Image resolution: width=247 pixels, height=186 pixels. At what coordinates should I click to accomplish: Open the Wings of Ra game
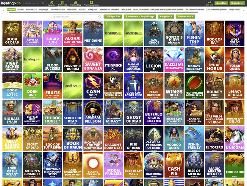(x=174, y=86)
